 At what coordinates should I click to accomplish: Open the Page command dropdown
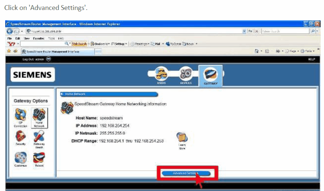pyautogui.click(x=292, y=51)
